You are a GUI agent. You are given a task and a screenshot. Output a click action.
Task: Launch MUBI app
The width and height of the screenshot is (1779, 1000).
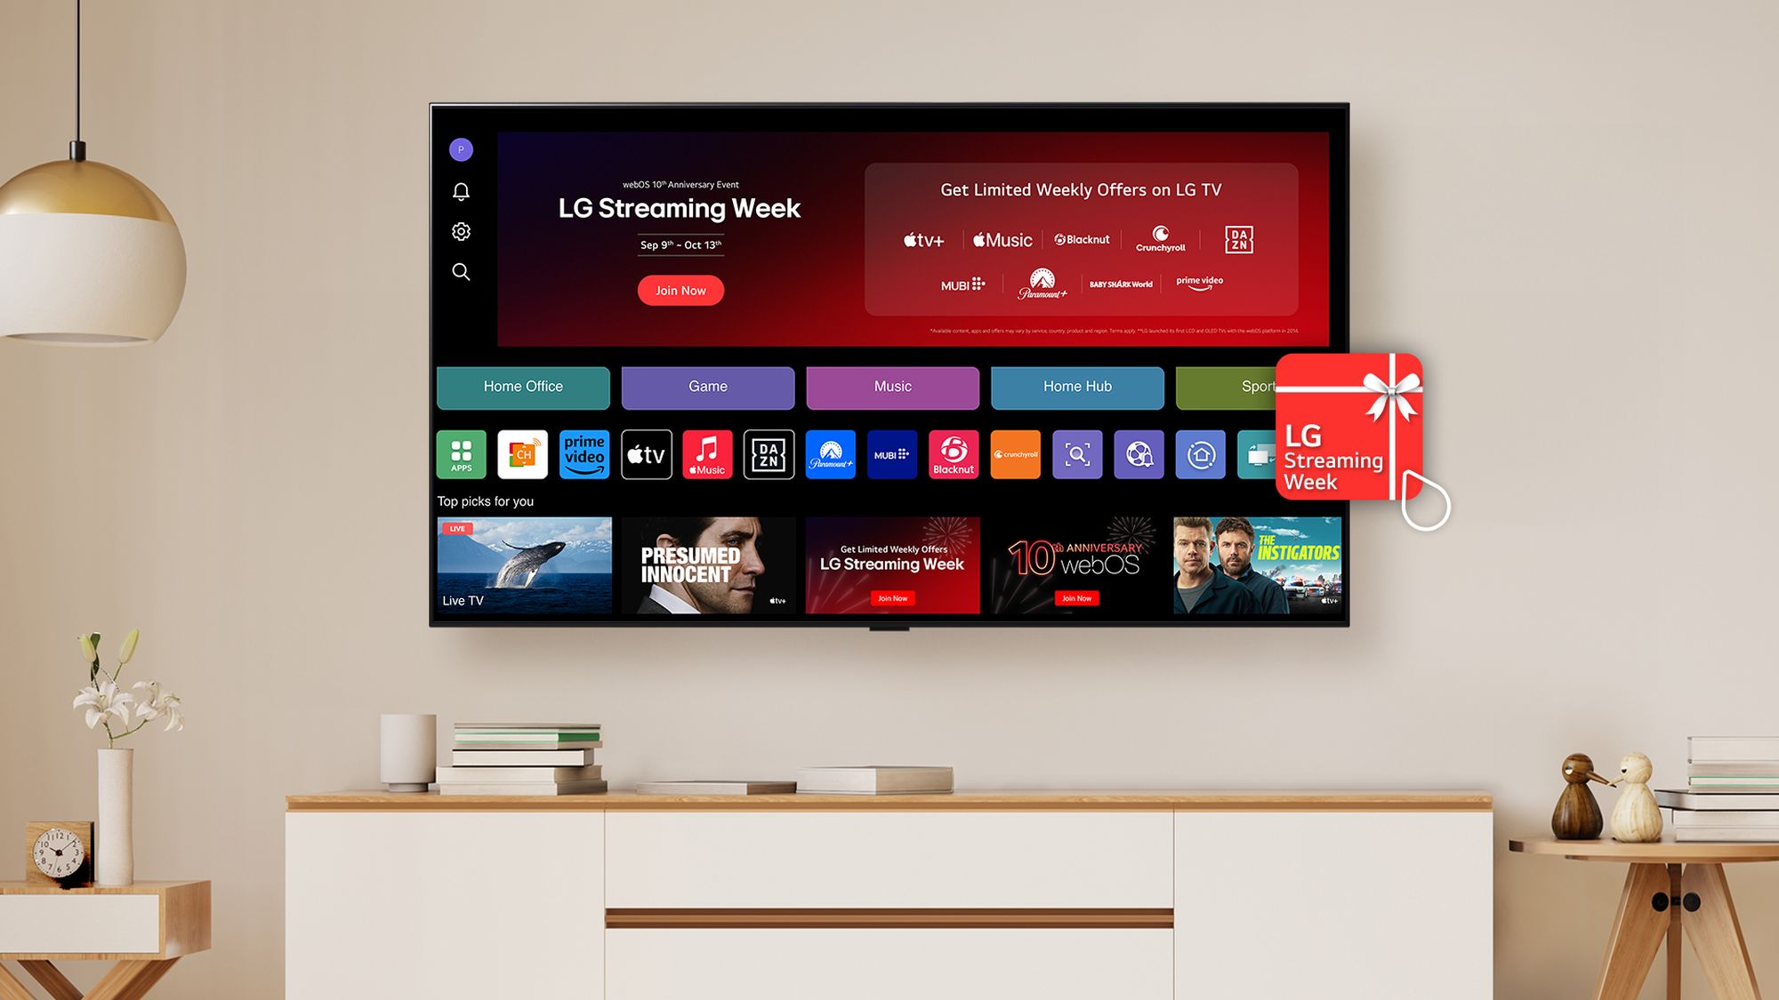click(x=890, y=453)
